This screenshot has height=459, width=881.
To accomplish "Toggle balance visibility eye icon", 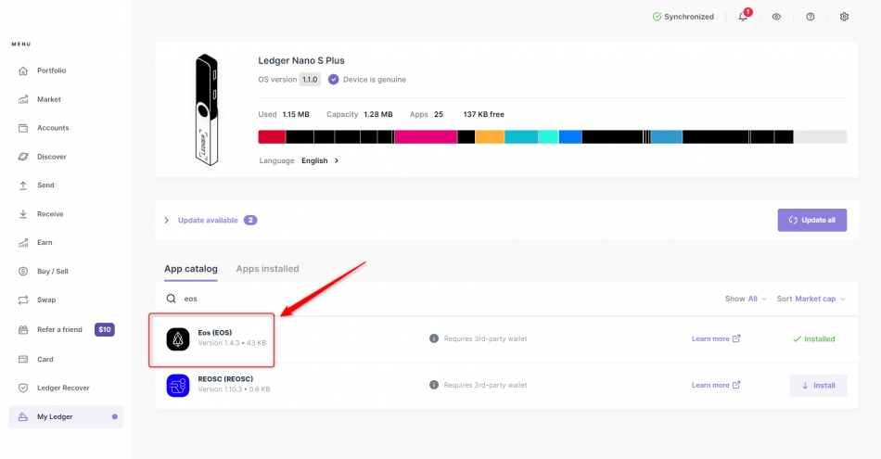I will point(776,17).
